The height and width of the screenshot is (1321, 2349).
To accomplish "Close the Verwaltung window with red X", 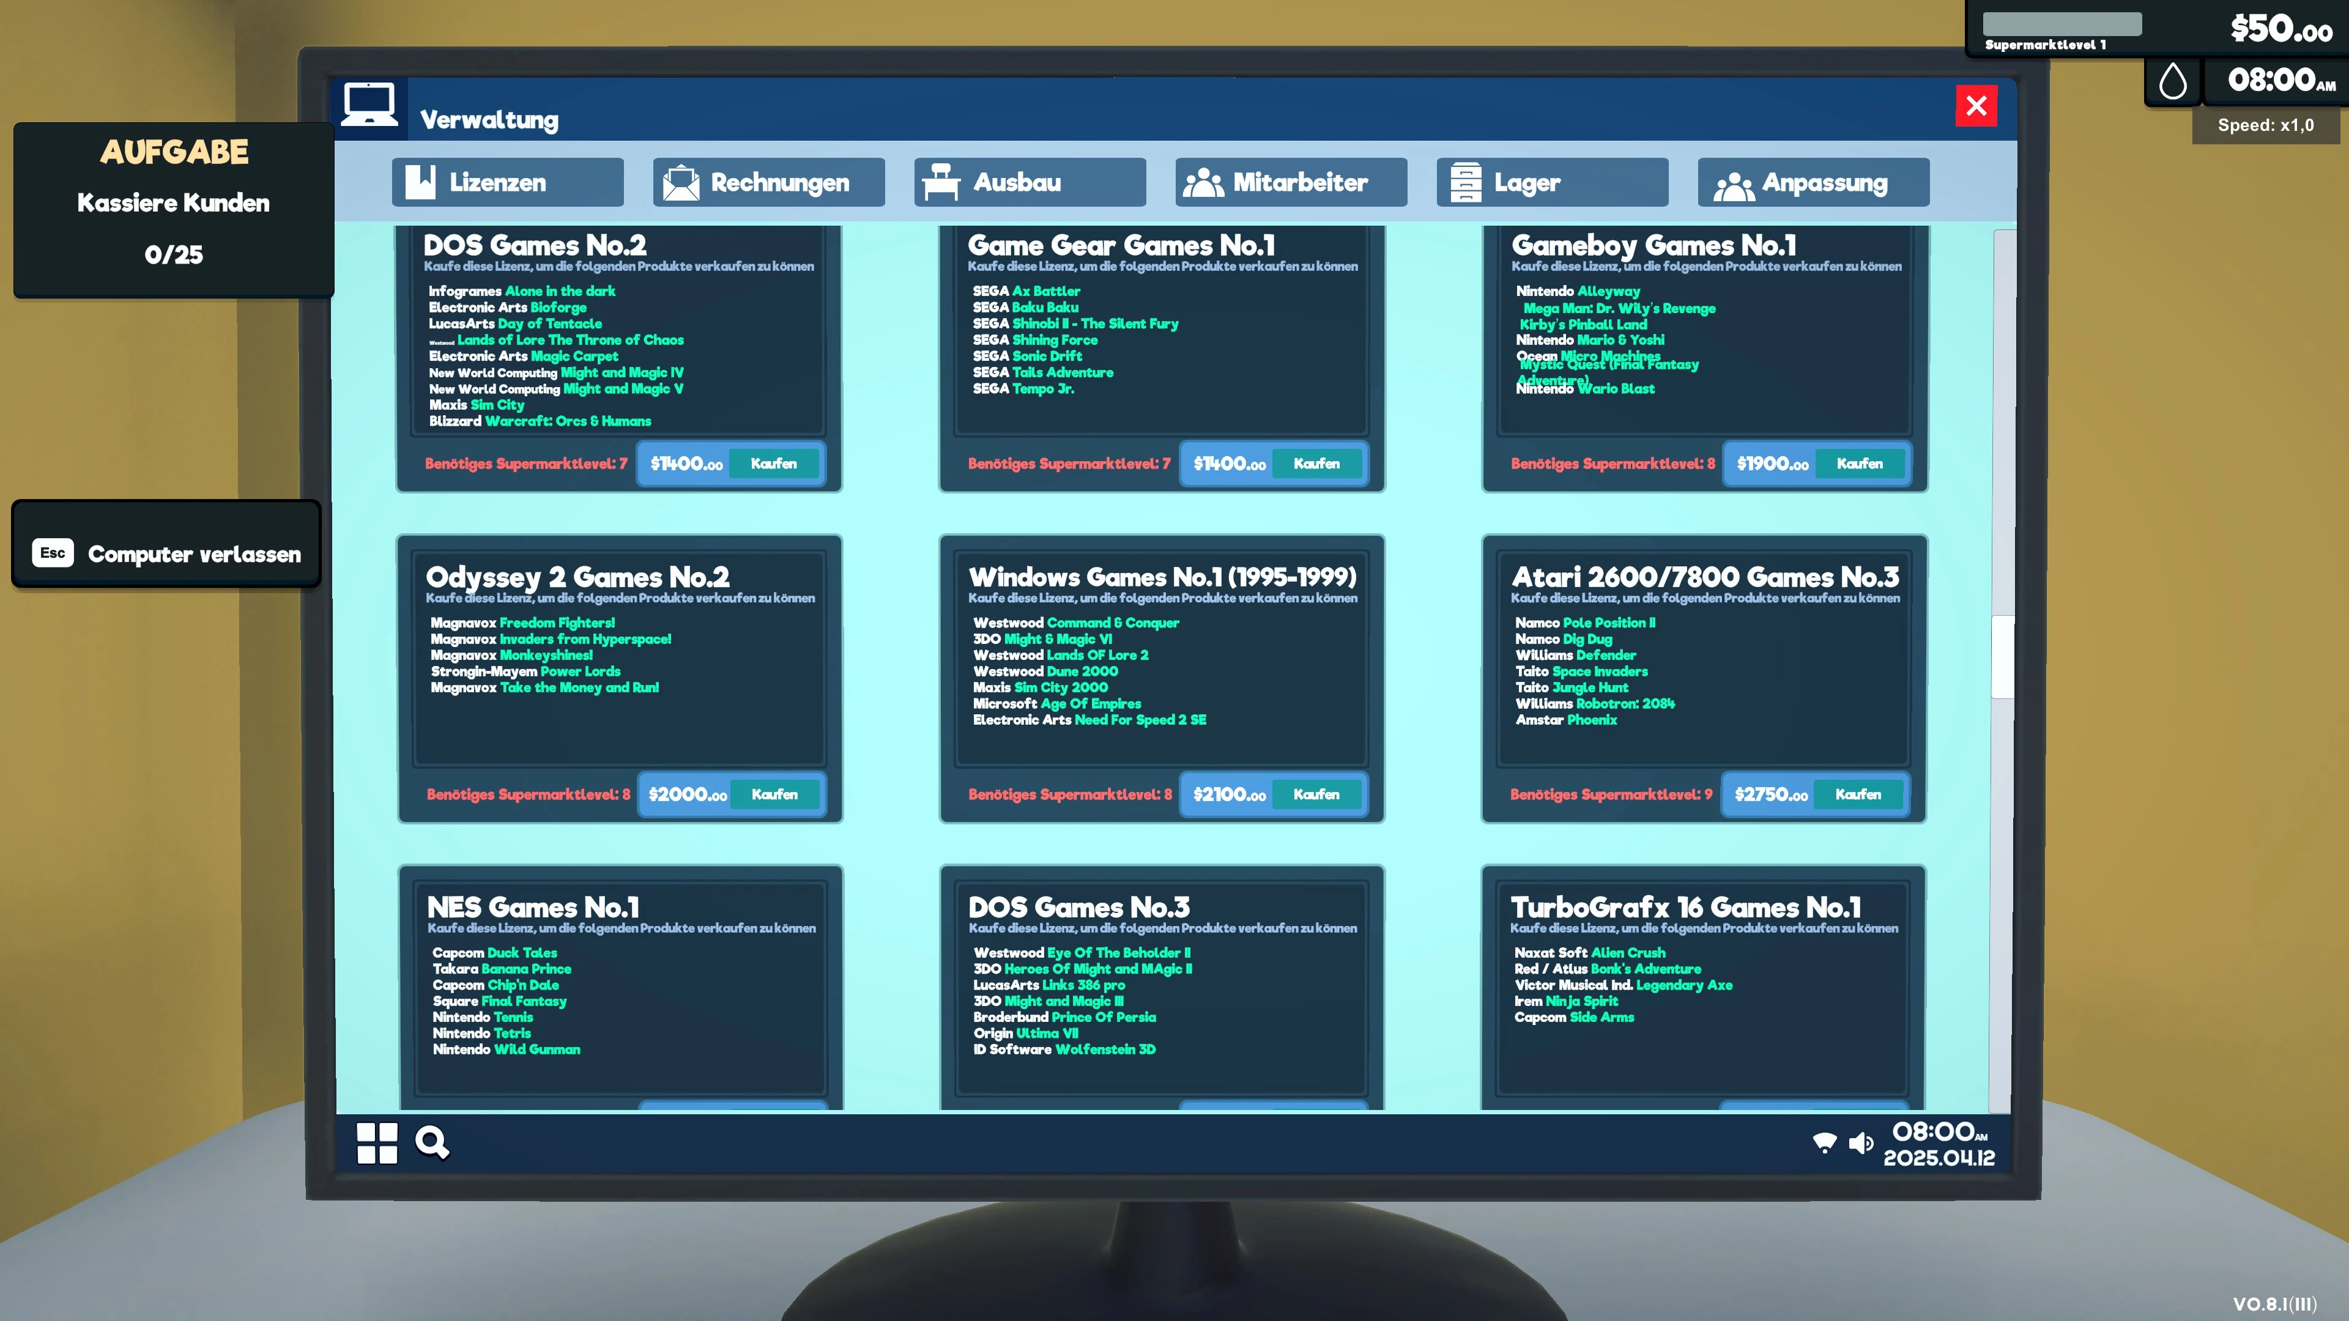I will [x=1976, y=106].
